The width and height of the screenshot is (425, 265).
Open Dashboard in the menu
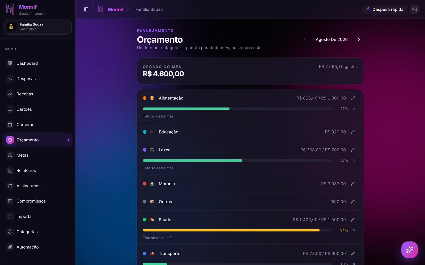[37, 63]
